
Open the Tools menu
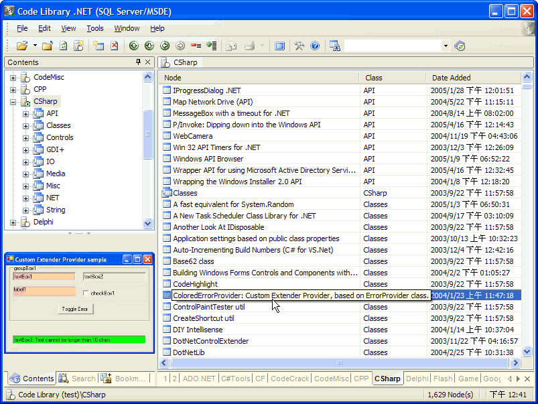(94, 28)
